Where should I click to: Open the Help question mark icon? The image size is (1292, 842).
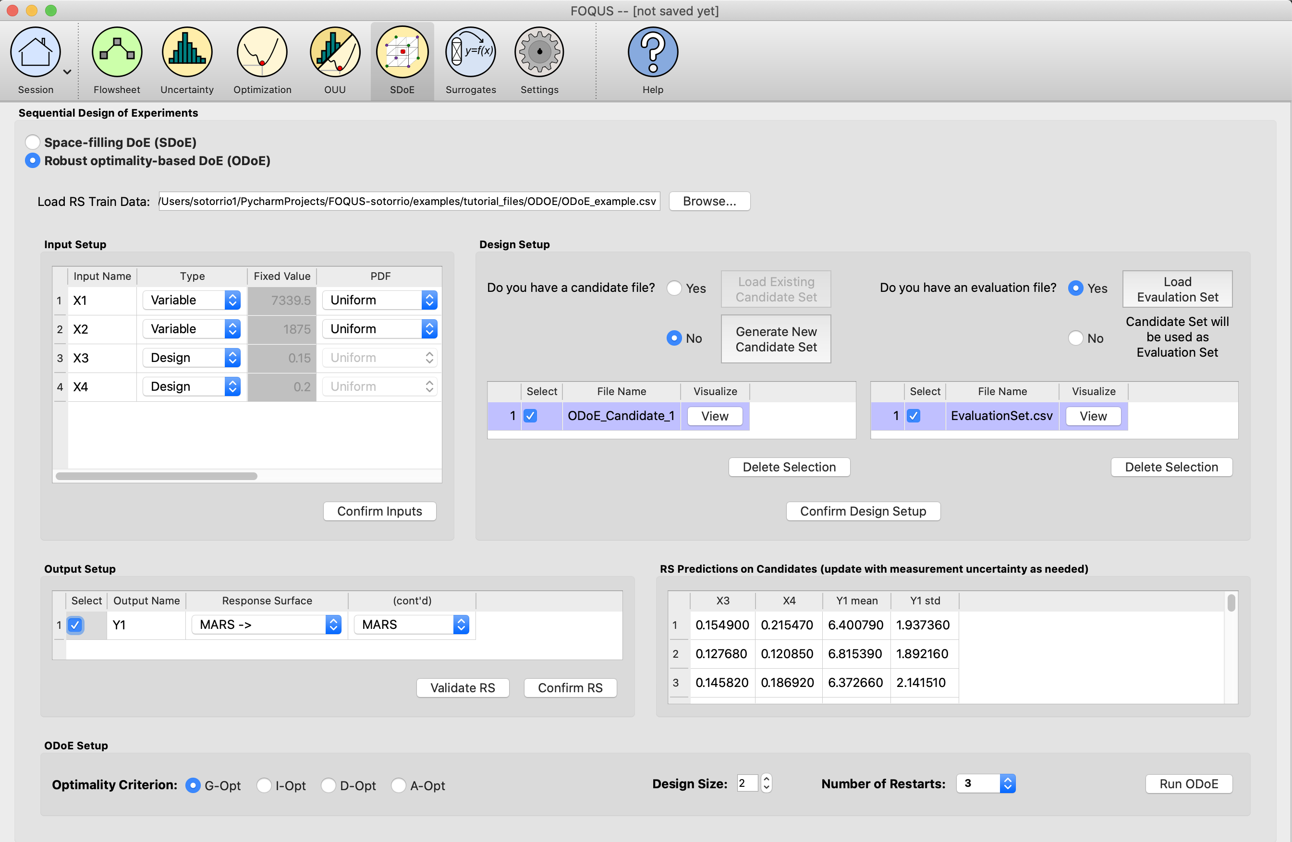(653, 53)
